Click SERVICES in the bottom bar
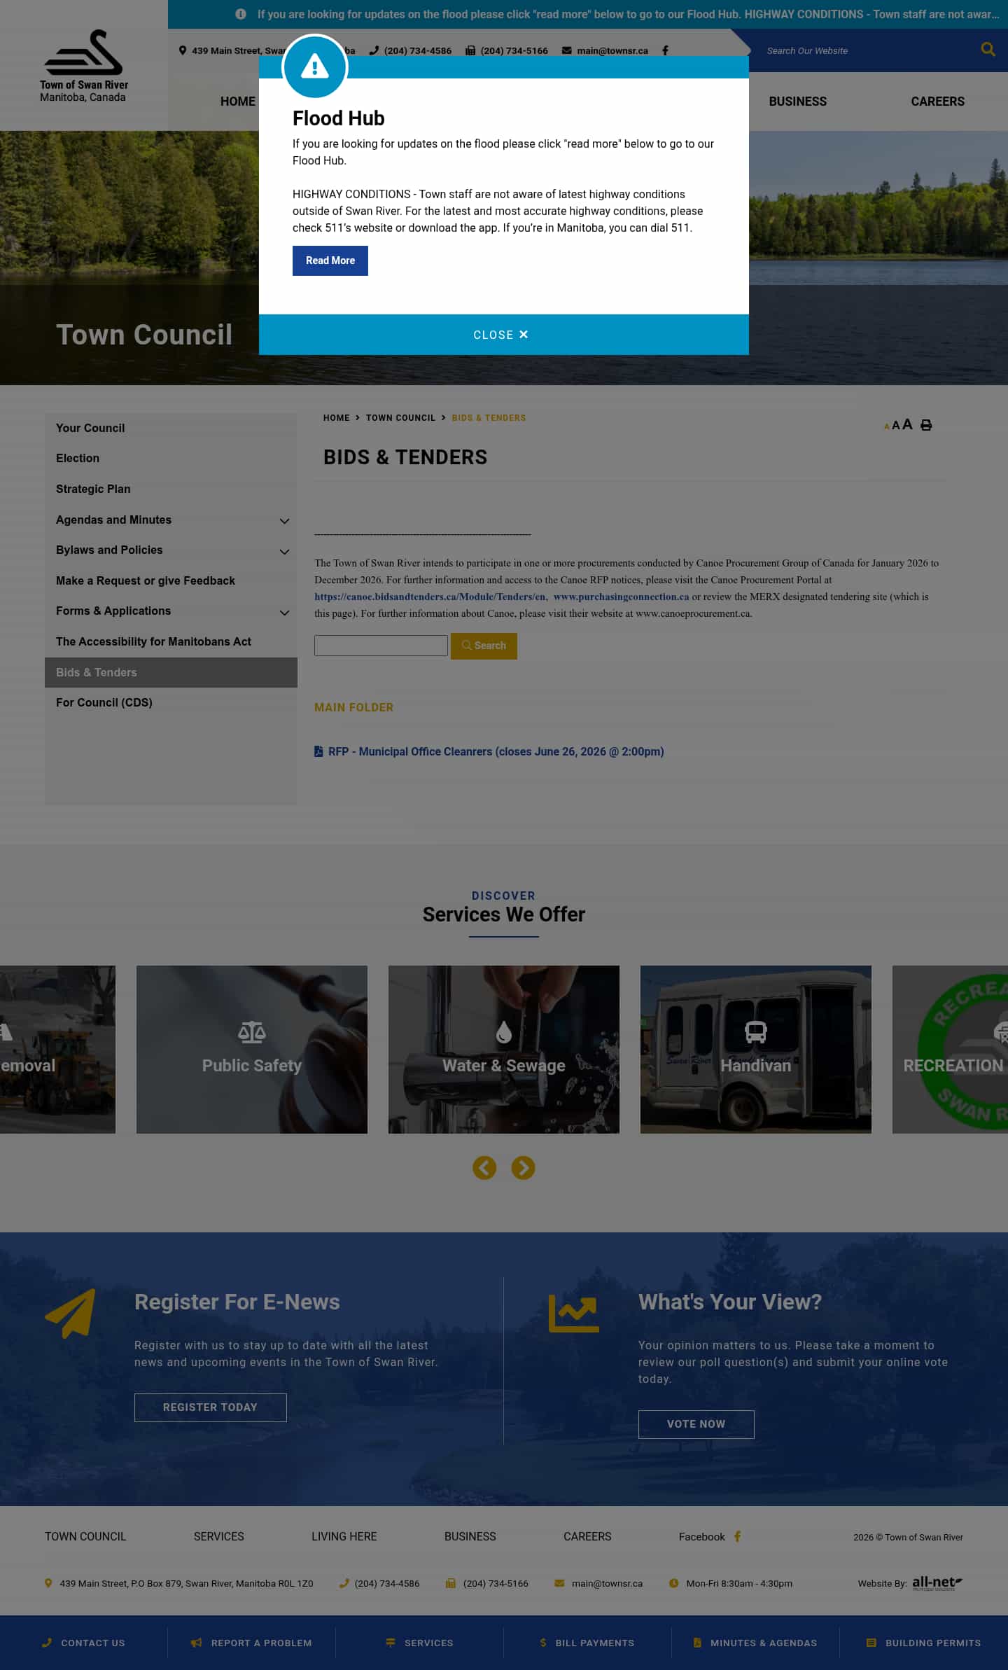This screenshot has width=1008, height=1670. tap(420, 1643)
